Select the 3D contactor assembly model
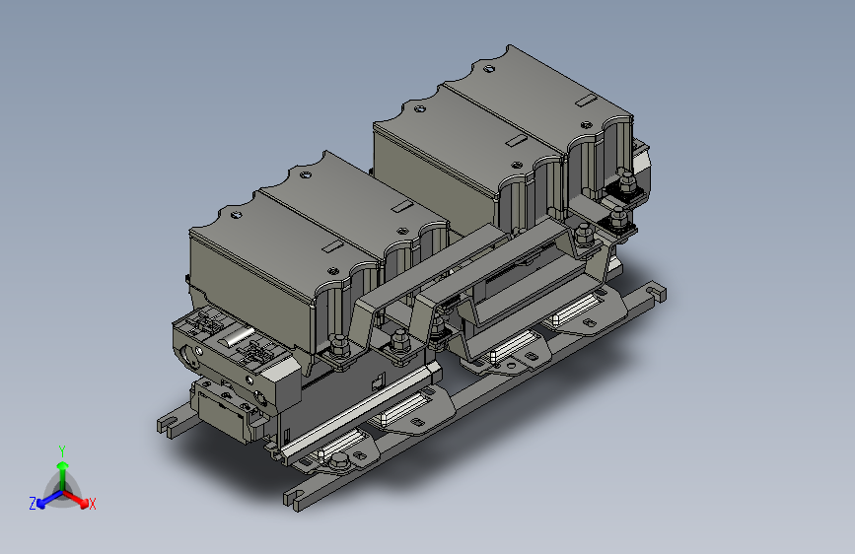The width and height of the screenshot is (855, 554). click(411, 278)
